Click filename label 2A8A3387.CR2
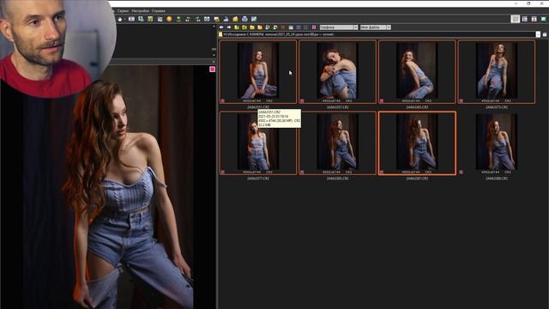Image resolution: width=549 pixels, height=309 pixels. pyautogui.click(x=417, y=179)
